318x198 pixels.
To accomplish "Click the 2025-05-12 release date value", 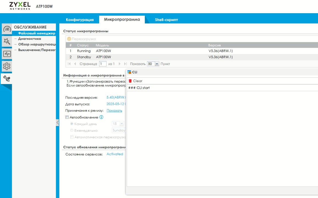I will [116, 104].
